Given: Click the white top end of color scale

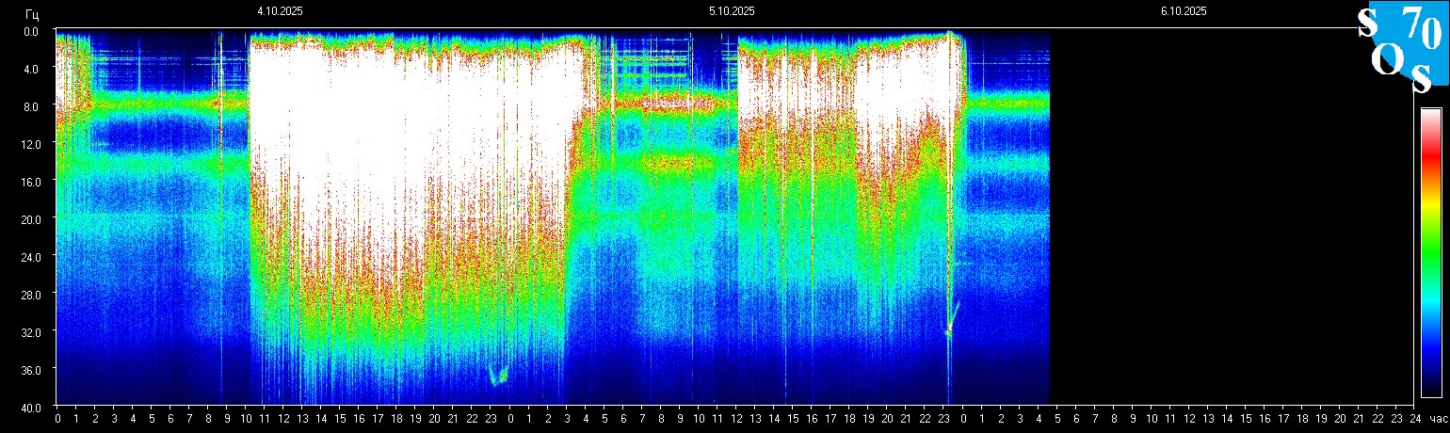Looking at the screenshot, I should (1430, 115).
